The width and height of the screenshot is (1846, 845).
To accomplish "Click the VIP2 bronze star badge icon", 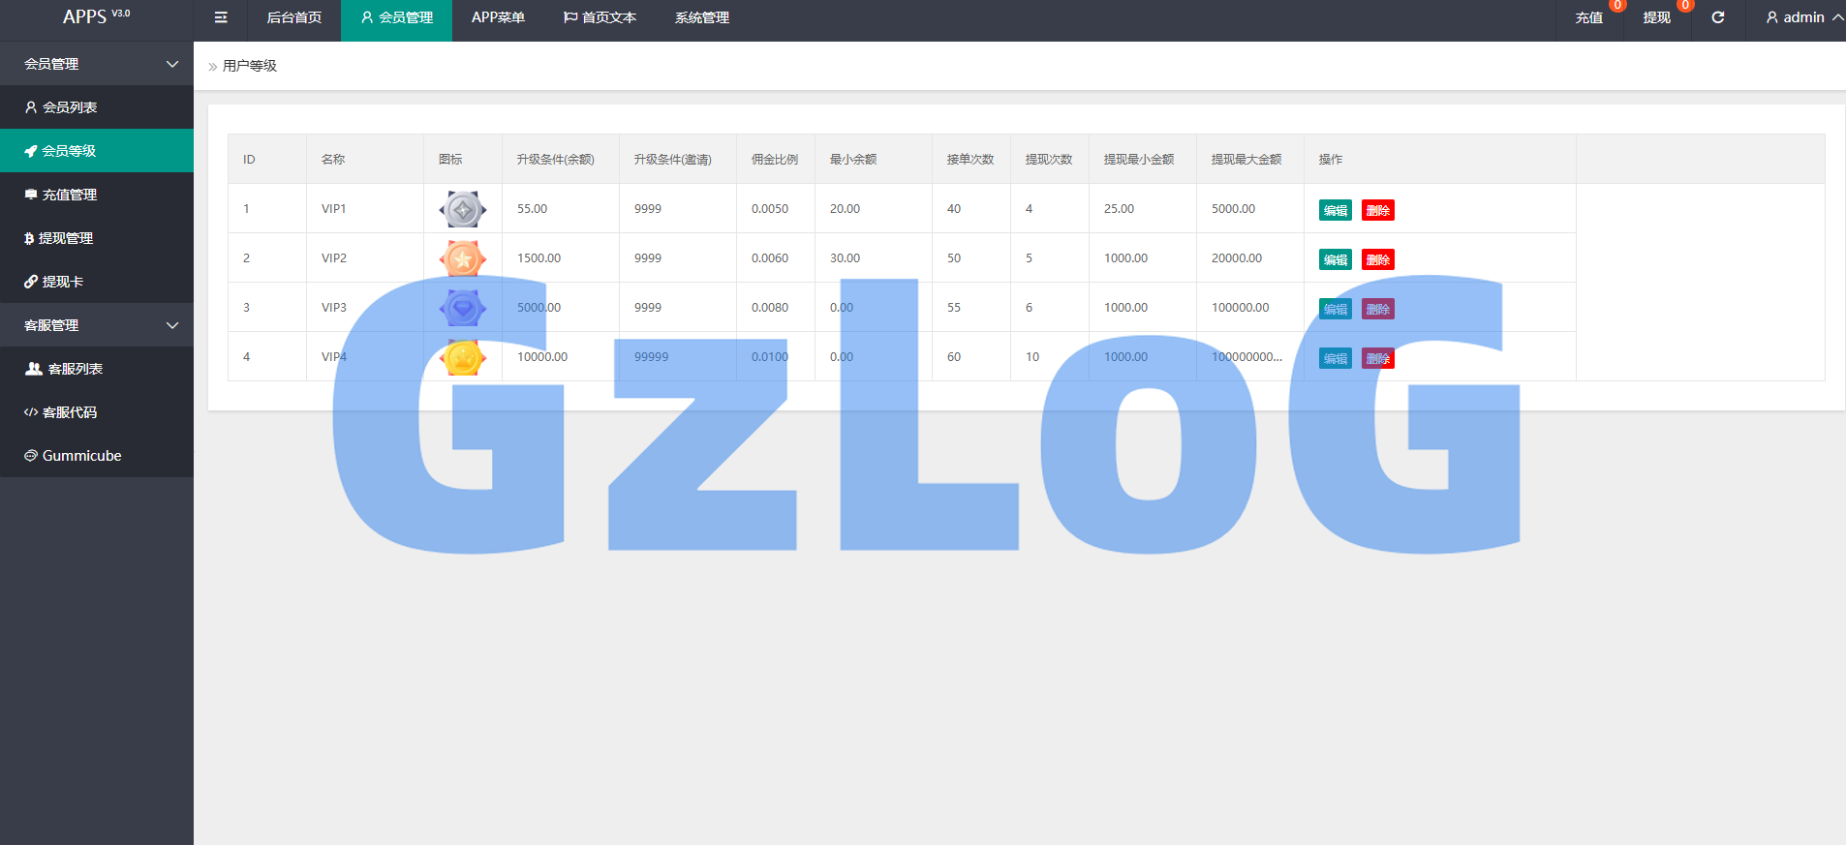I will click(x=463, y=258).
